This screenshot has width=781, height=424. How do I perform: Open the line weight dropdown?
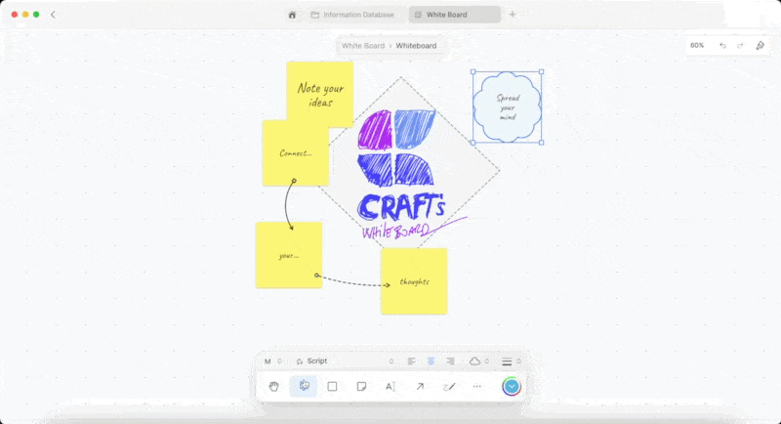[511, 361]
